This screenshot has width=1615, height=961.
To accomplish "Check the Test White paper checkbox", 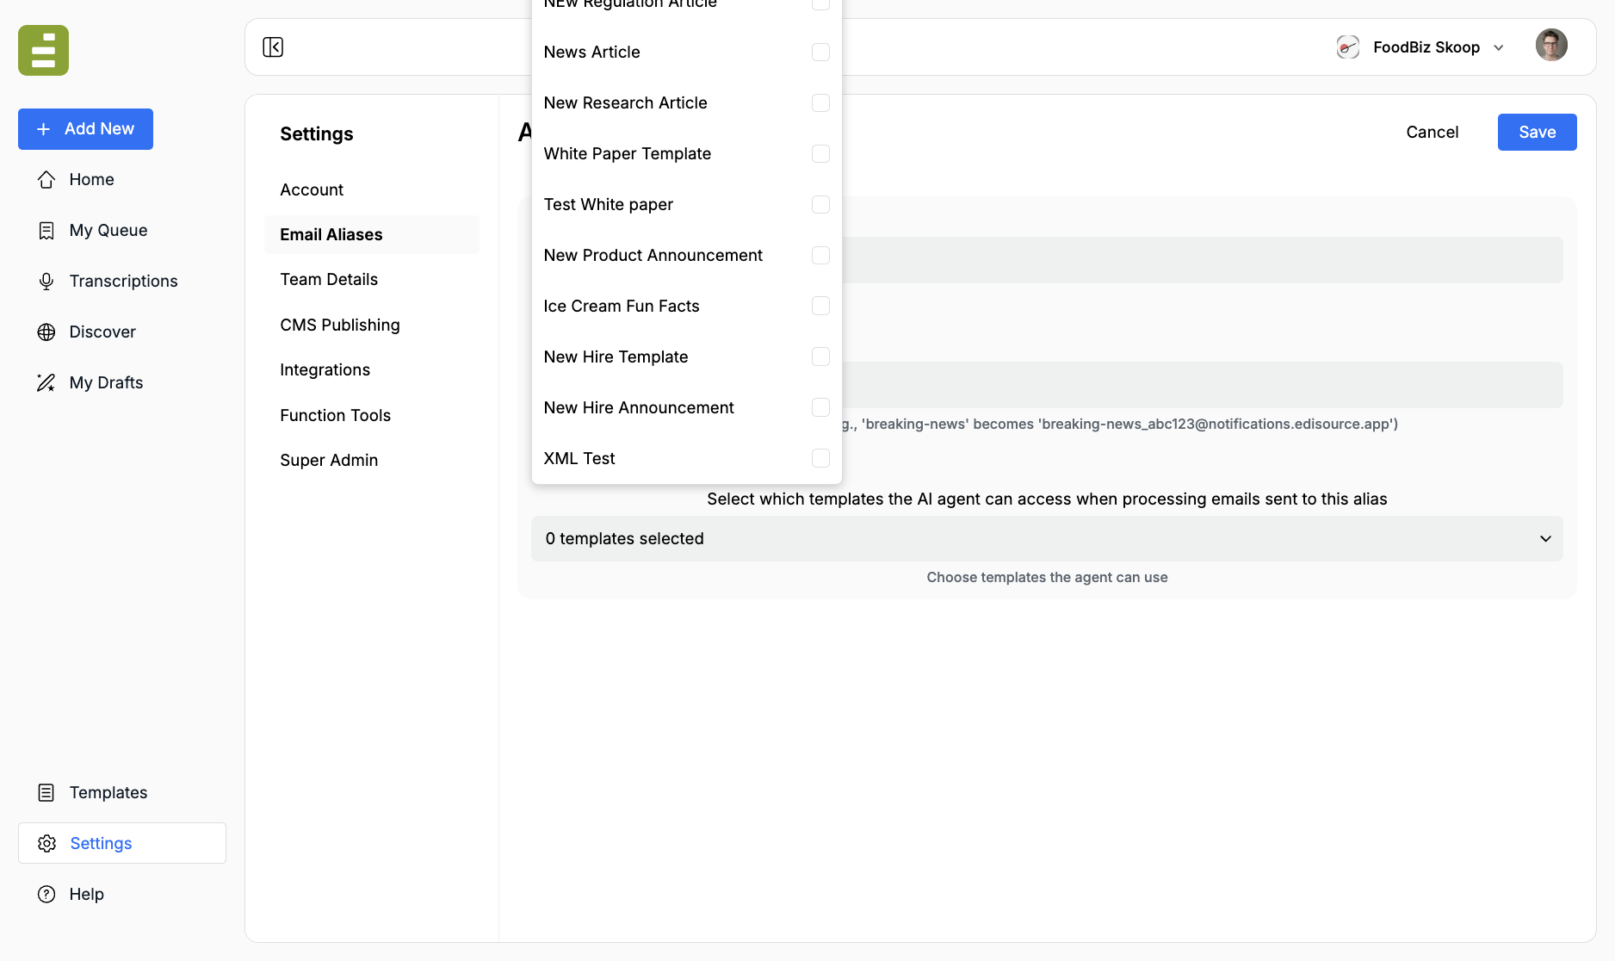I will point(821,205).
